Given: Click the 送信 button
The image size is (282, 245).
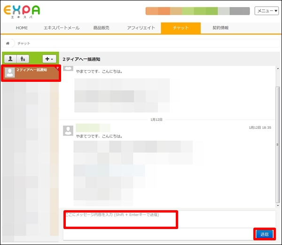Looking at the screenshot, I should 264,234.
